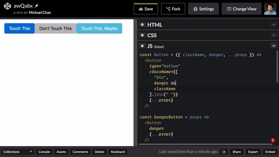Open HTML editor settings gear
The height and width of the screenshot is (157, 279).
(142, 24)
